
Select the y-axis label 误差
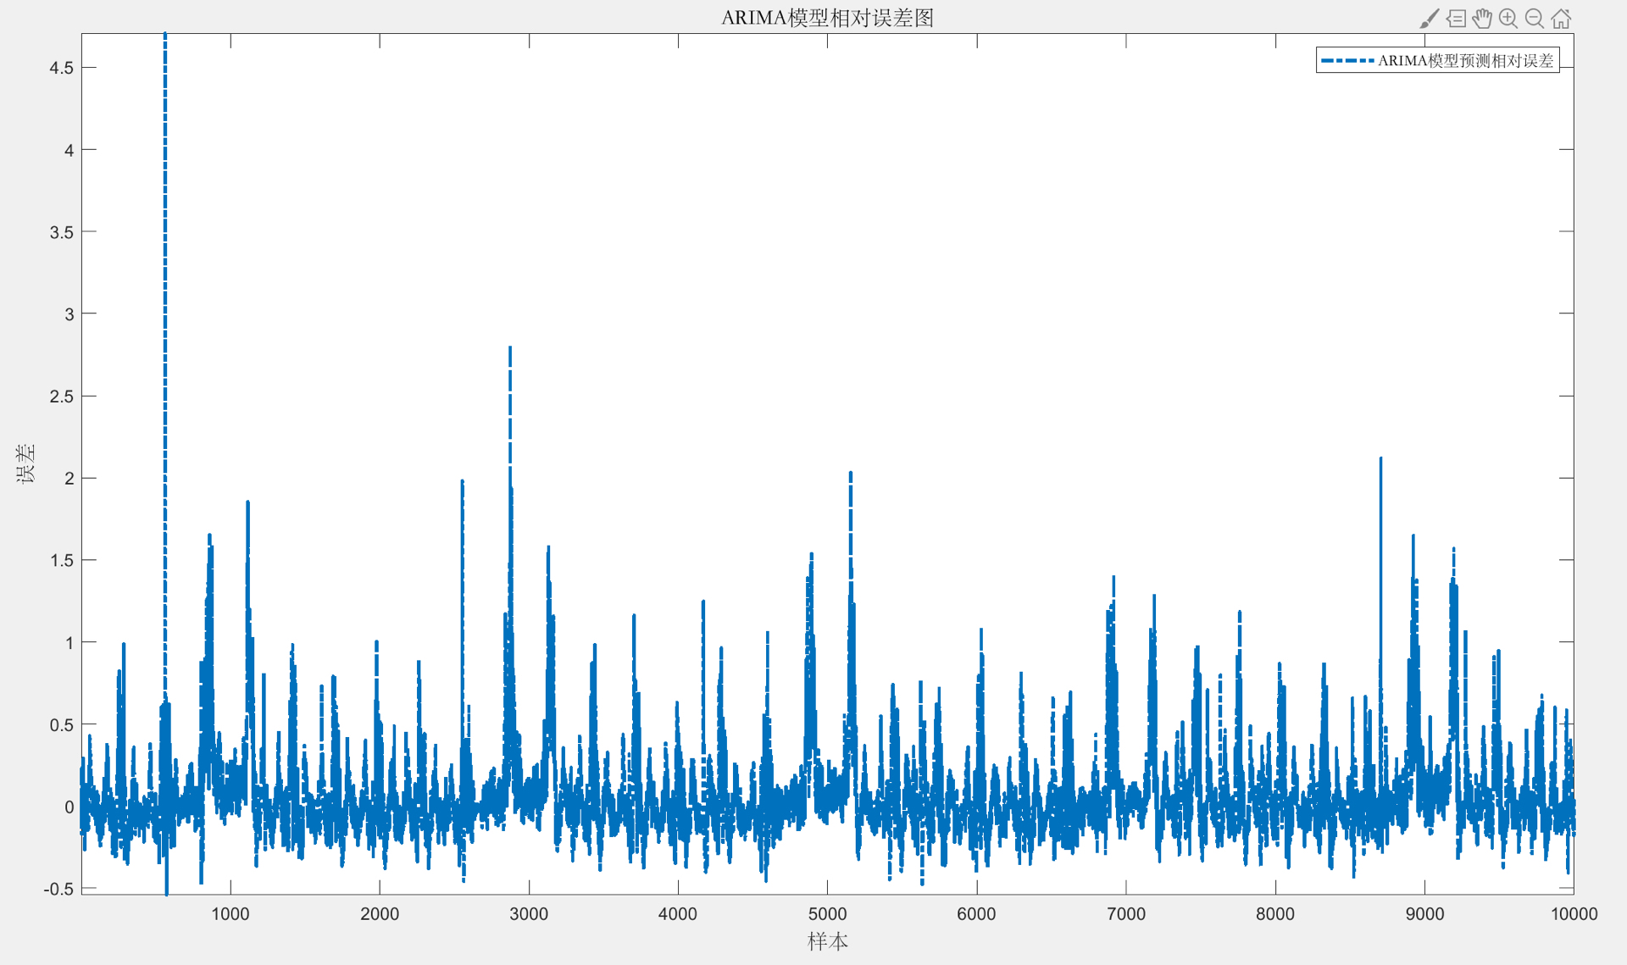pyautogui.click(x=25, y=463)
